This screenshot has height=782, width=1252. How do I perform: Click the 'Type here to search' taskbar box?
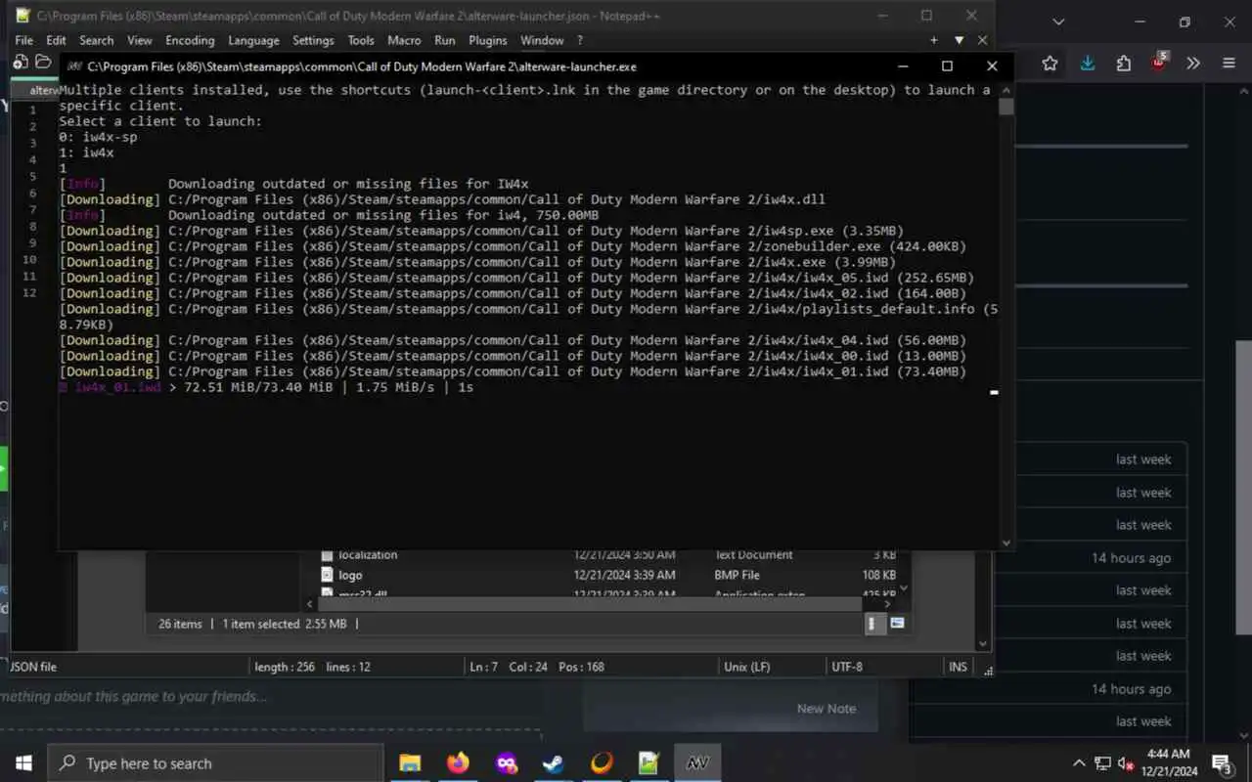click(215, 763)
